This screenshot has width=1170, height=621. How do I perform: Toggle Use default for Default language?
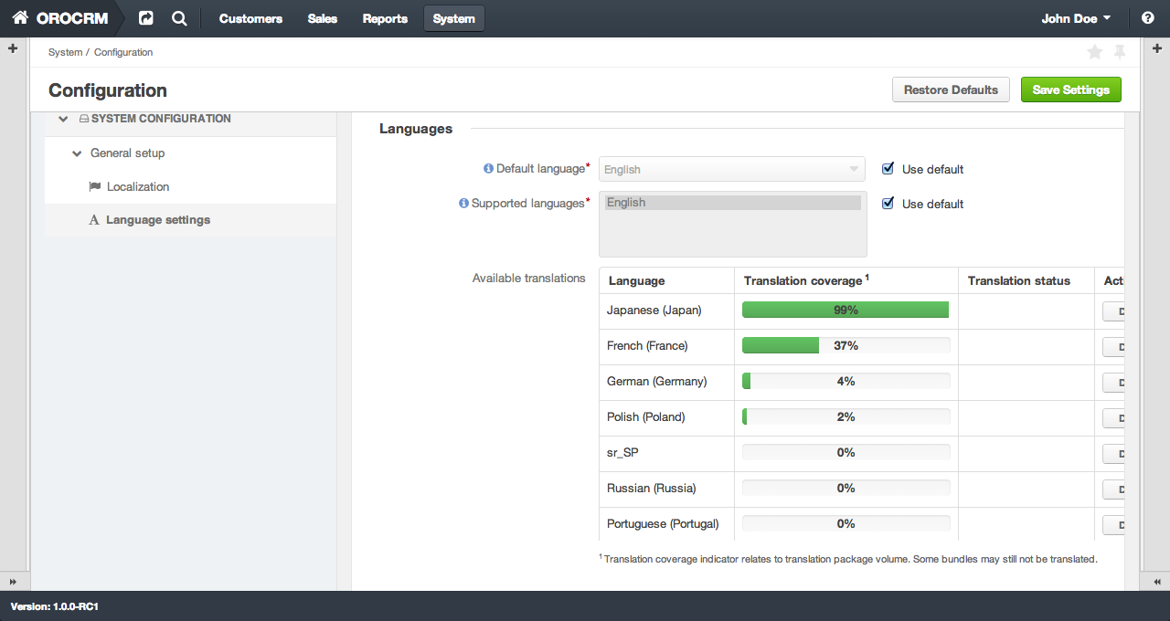point(888,169)
